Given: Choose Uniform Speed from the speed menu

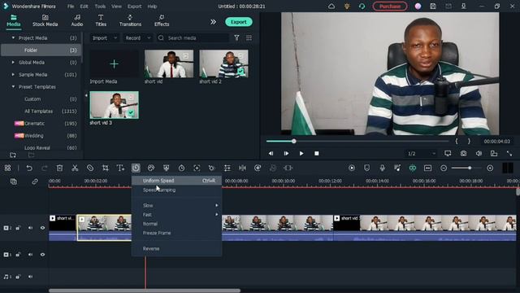Looking at the screenshot, I should coord(176,181).
